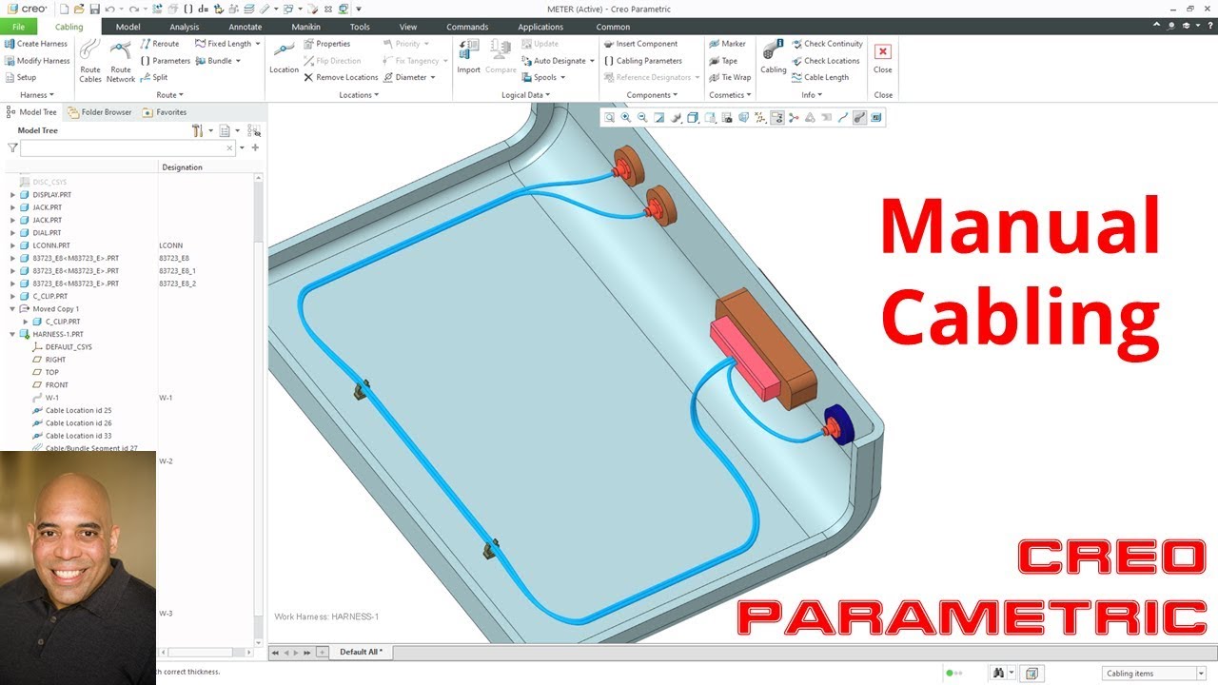Switch to the View tab
The width and height of the screenshot is (1218, 685).
pyautogui.click(x=408, y=27)
